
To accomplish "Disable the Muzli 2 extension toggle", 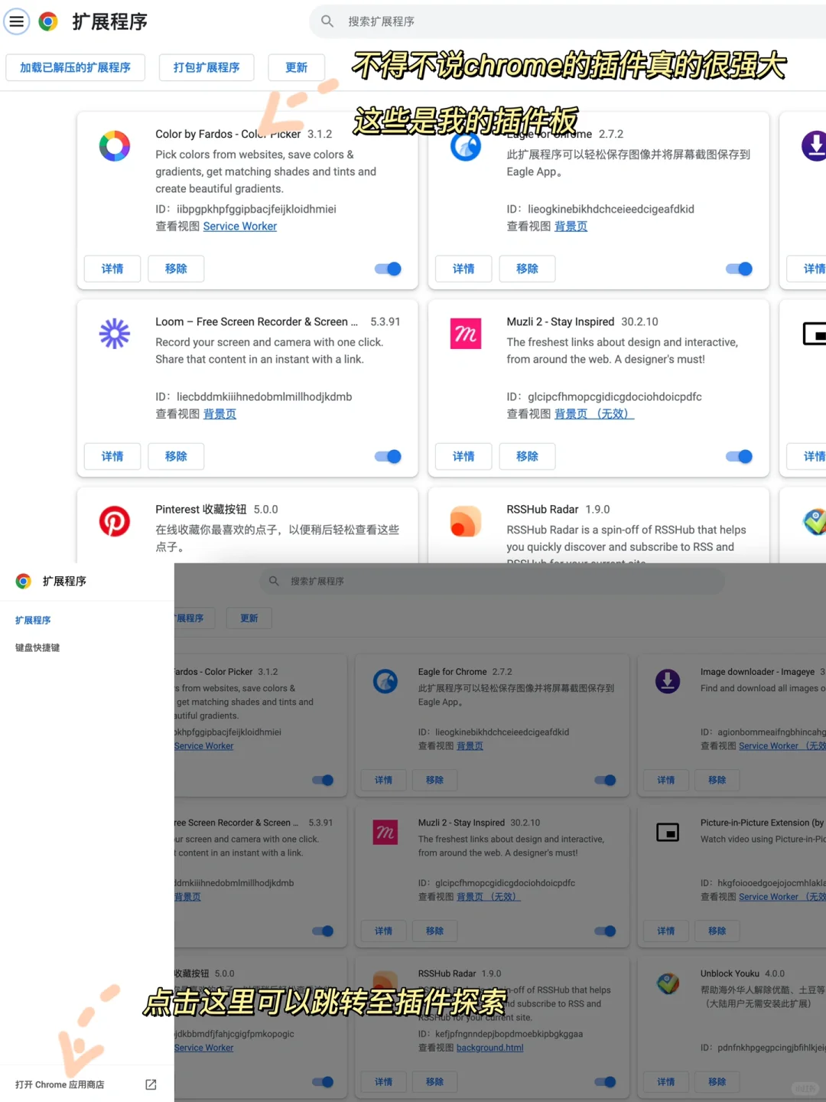I will (x=739, y=456).
